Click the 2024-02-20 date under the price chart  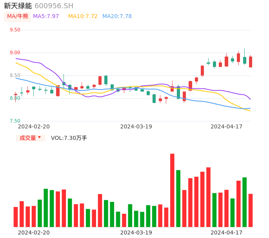pyautogui.click(x=34, y=126)
